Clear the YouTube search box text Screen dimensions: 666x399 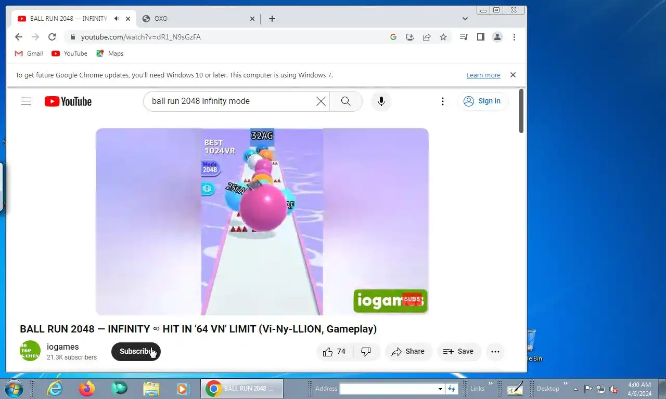click(x=321, y=101)
